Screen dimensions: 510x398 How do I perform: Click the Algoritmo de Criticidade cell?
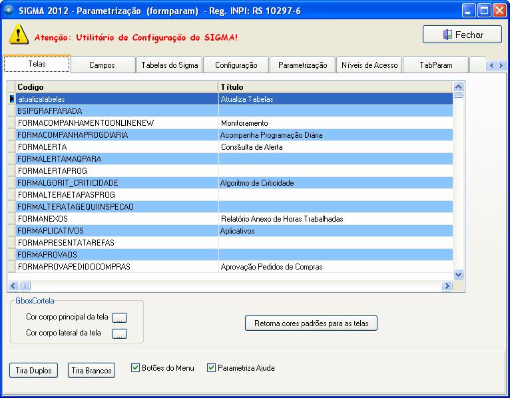coord(336,183)
